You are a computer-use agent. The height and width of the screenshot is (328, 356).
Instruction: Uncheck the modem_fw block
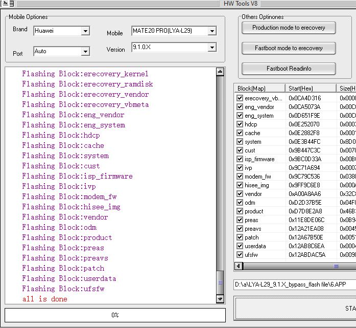click(240, 177)
